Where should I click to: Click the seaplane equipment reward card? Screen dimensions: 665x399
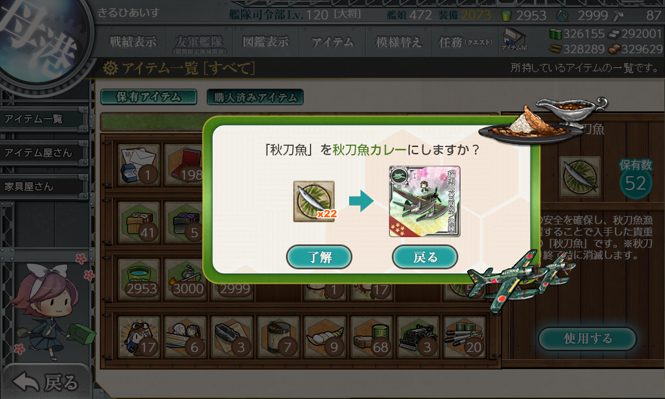pyautogui.click(x=425, y=202)
